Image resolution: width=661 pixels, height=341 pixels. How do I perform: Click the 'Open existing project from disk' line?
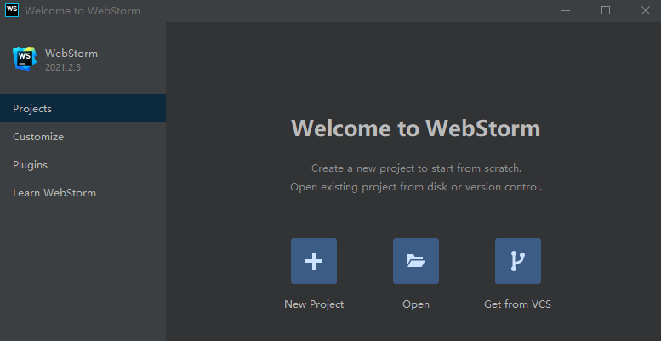coord(416,187)
